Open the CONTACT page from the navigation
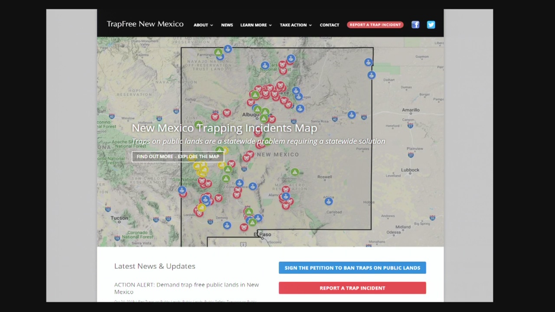This screenshot has height=312, width=555. tap(329, 25)
